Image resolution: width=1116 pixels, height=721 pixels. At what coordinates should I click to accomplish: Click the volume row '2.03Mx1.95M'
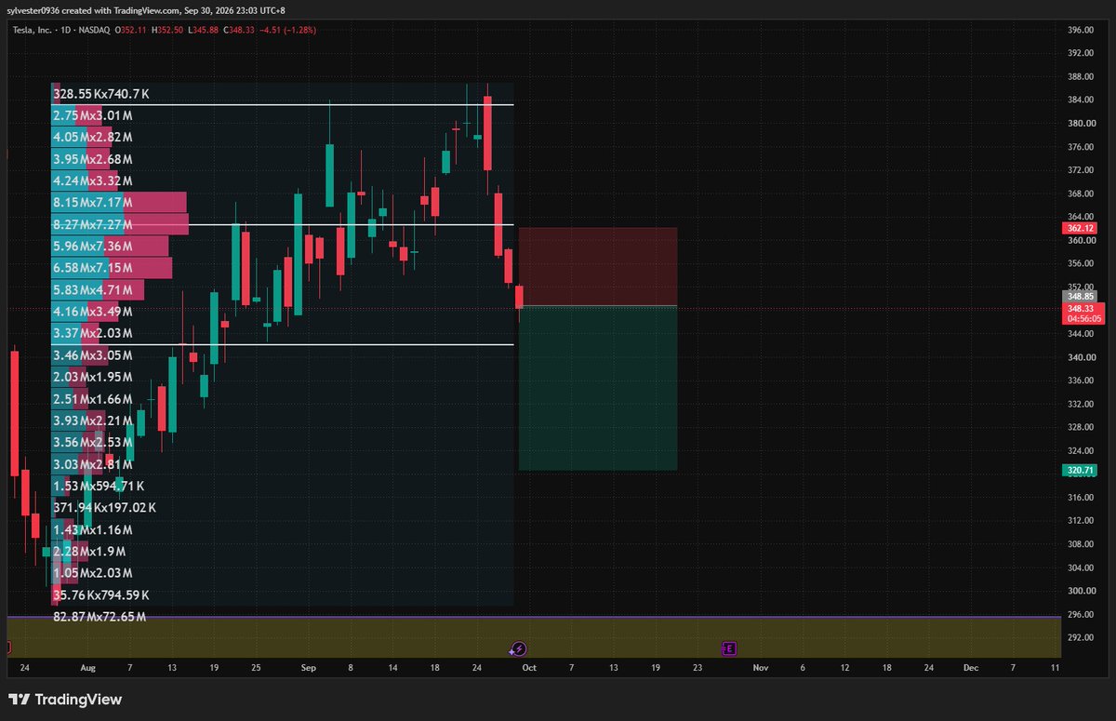coord(93,377)
